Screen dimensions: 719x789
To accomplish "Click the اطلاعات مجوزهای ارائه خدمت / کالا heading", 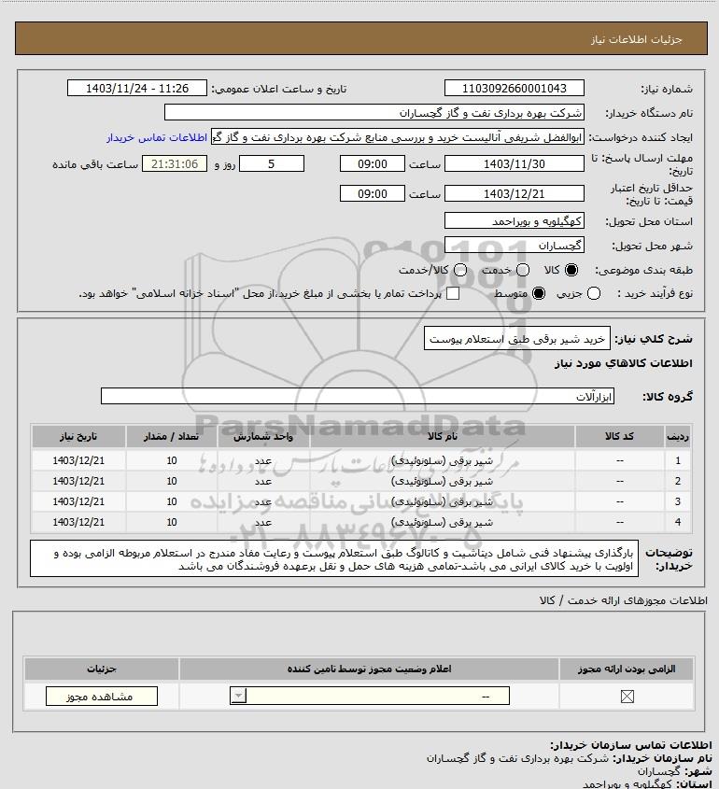I will click(x=623, y=600).
